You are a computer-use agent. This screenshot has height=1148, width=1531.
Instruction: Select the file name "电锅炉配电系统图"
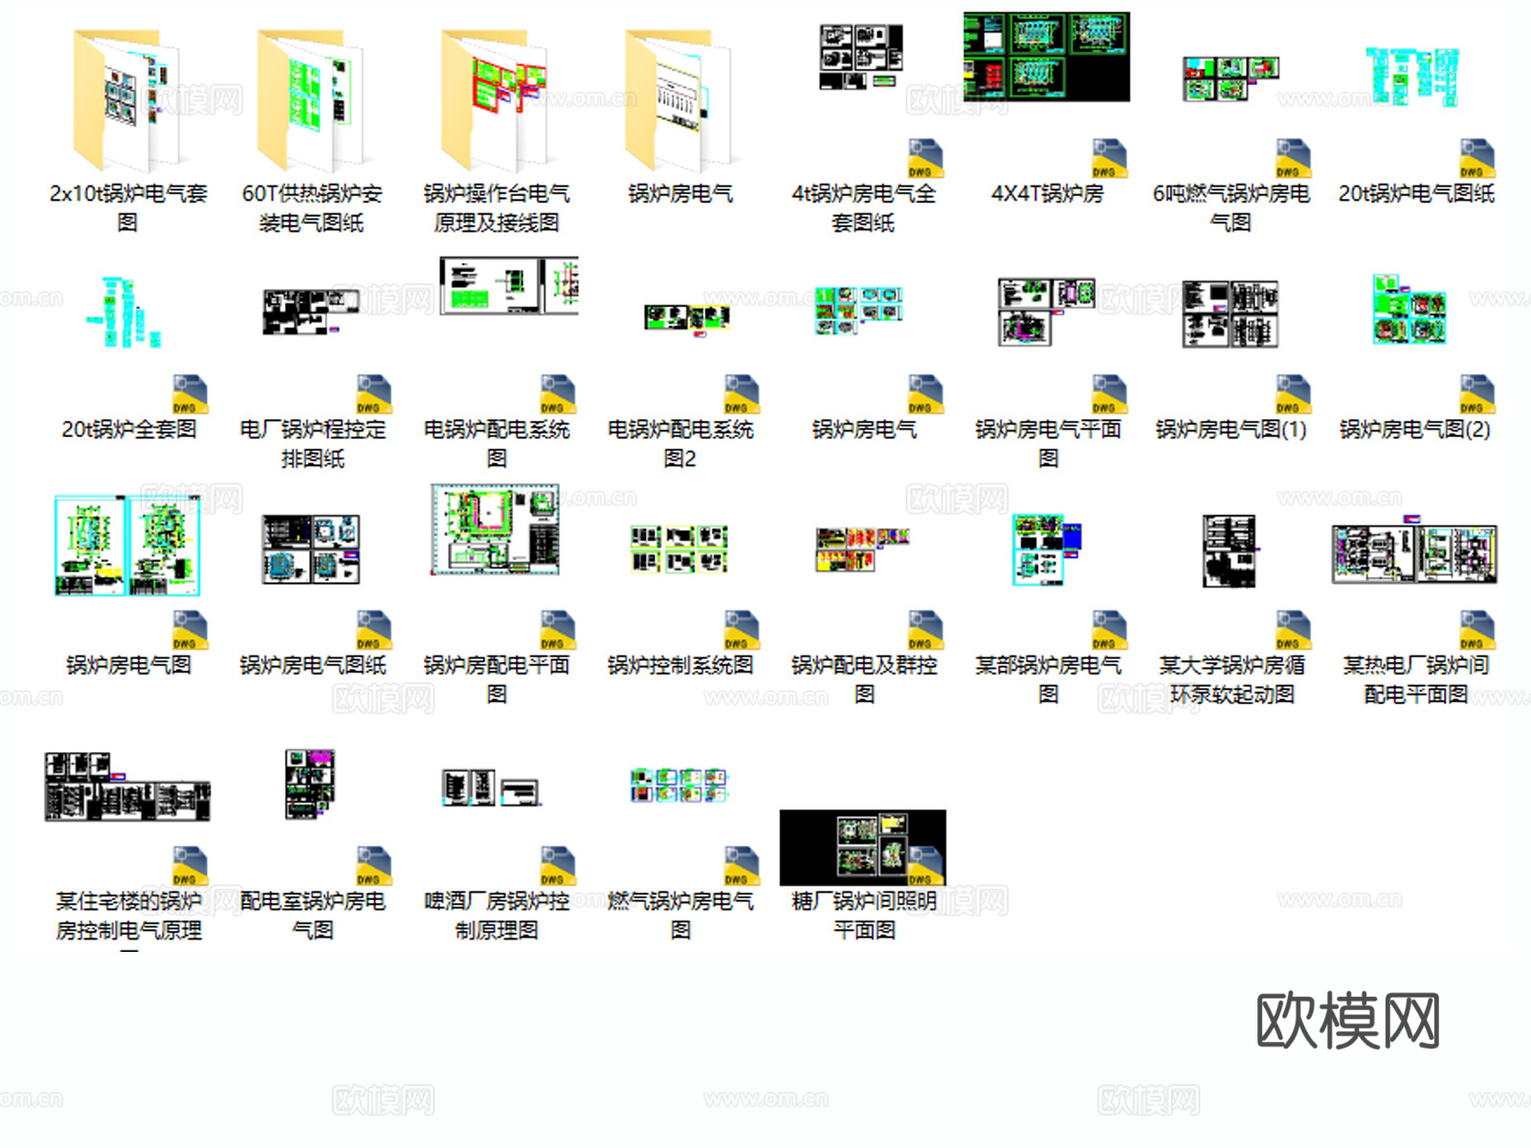(496, 444)
